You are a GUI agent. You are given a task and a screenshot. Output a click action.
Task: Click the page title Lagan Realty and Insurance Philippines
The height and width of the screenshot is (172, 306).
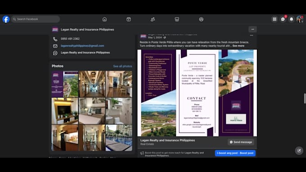coord(87,30)
